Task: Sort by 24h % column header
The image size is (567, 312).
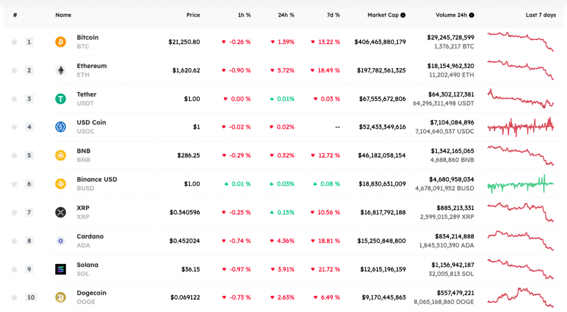Action: [x=286, y=15]
